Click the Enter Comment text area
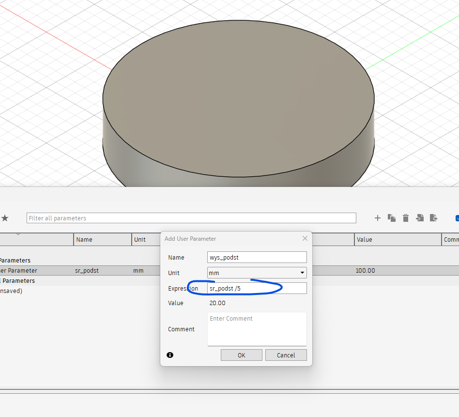The height and width of the screenshot is (417, 459). 257,329
